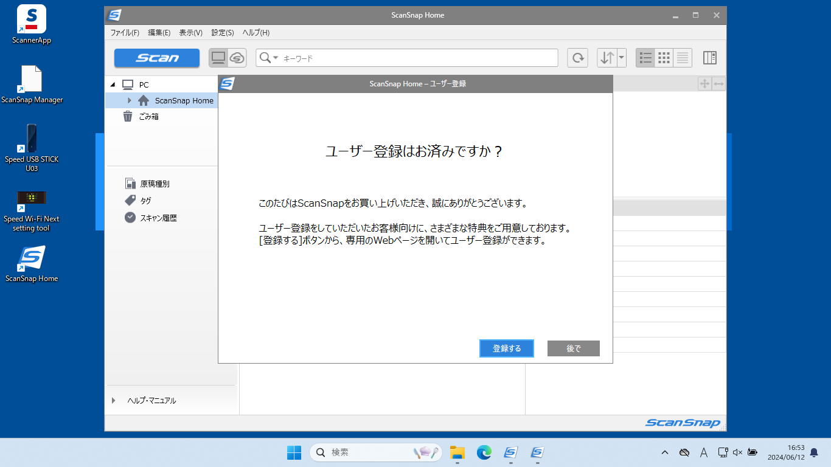Click the move arrows icon in header
Viewport: 831px width, 467px height.
point(704,84)
